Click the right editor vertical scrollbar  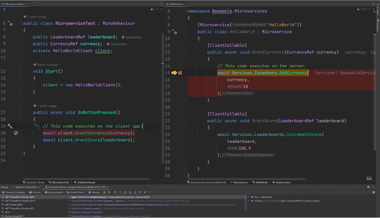[375, 92]
